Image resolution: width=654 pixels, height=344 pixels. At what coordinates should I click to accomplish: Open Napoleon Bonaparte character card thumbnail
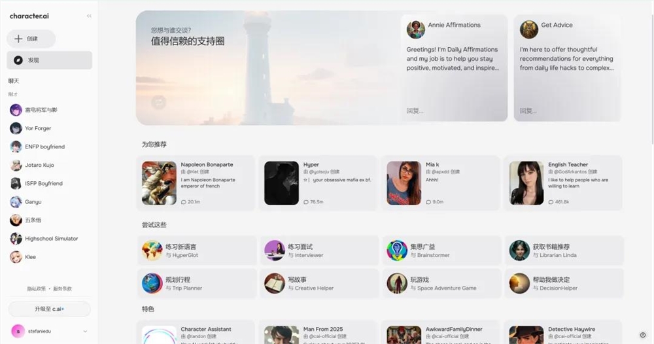click(x=159, y=183)
